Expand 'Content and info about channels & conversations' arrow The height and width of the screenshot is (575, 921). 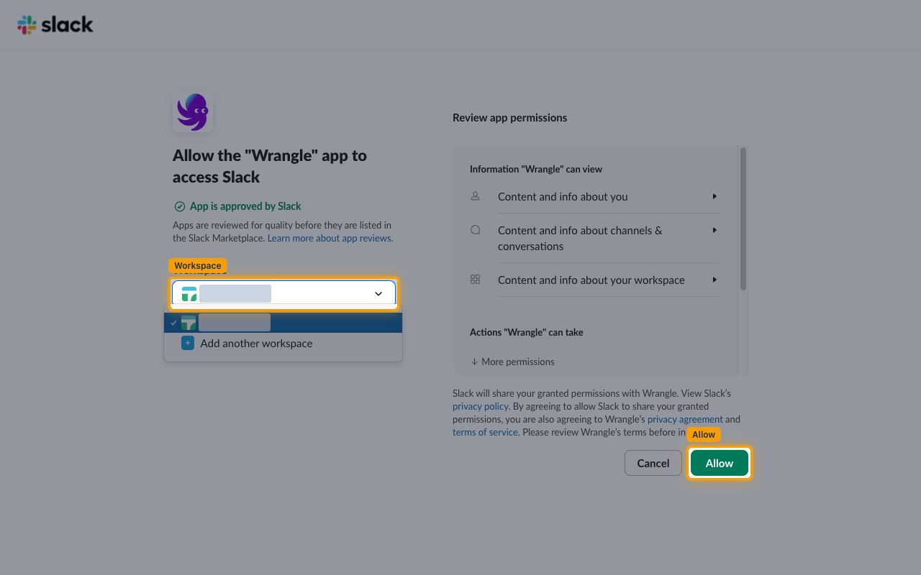[x=714, y=230]
